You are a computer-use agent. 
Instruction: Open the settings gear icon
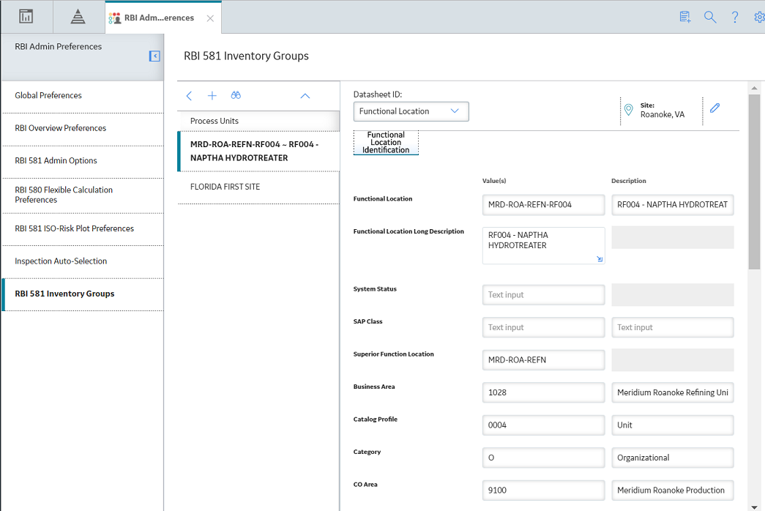point(760,17)
